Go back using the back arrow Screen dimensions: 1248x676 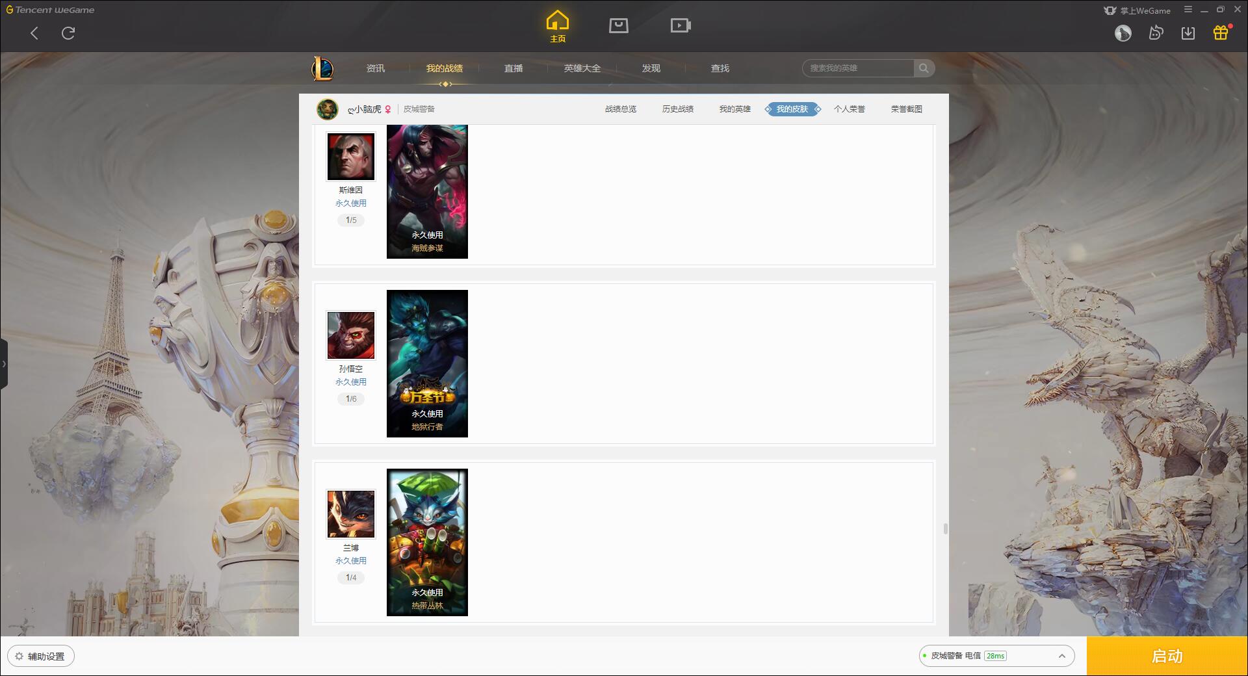pos(34,33)
